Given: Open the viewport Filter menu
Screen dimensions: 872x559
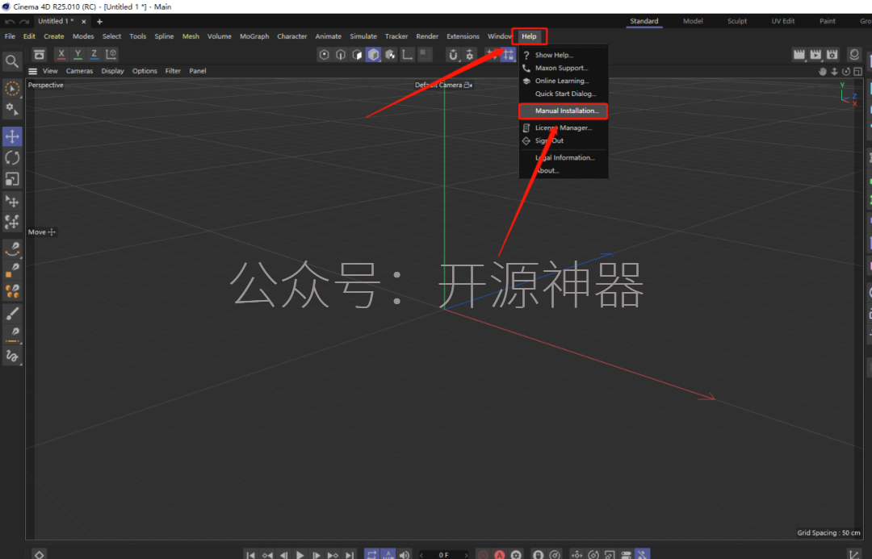Looking at the screenshot, I should (x=173, y=71).
